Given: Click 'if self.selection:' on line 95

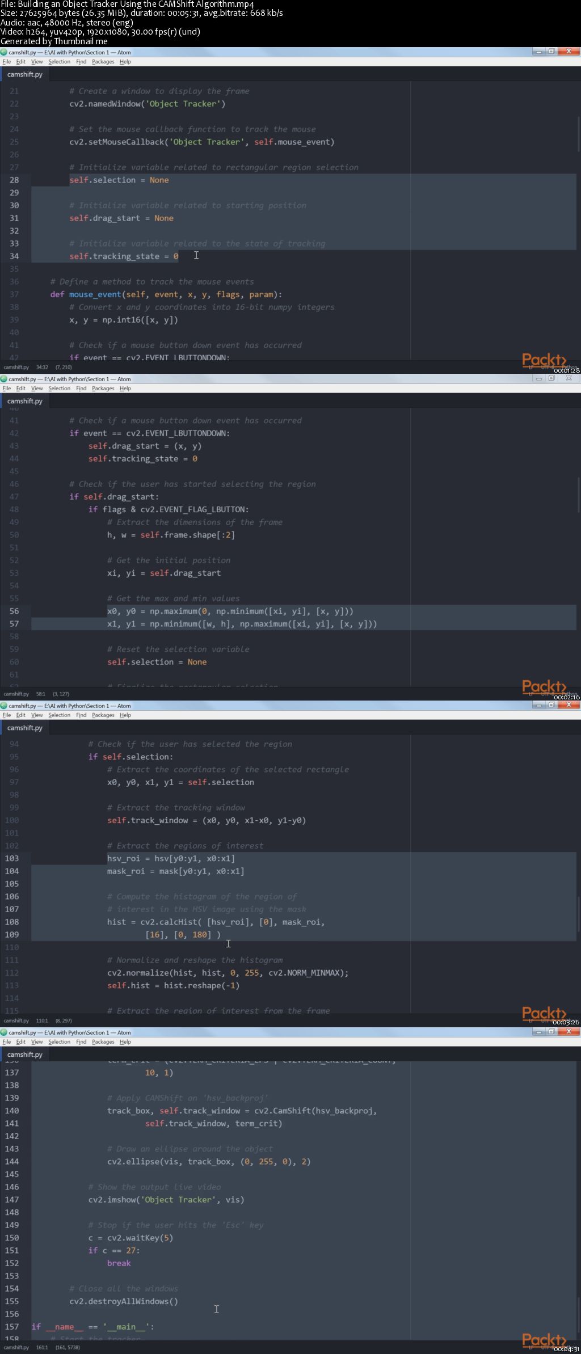Looking at the screenshot, I should pyautogui.click(x=130, y=757).
